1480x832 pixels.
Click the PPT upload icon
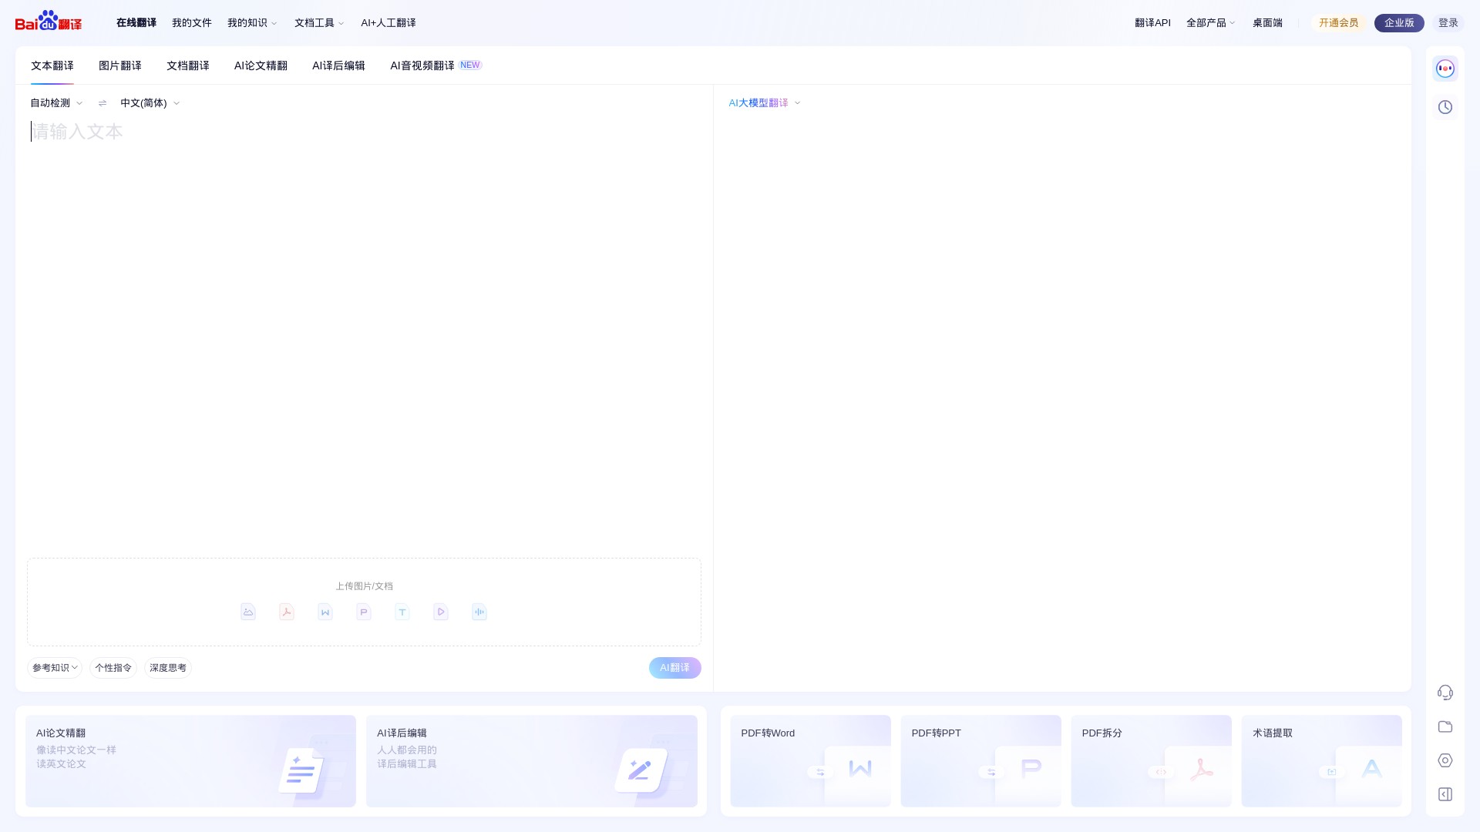[x=364, y=612]
